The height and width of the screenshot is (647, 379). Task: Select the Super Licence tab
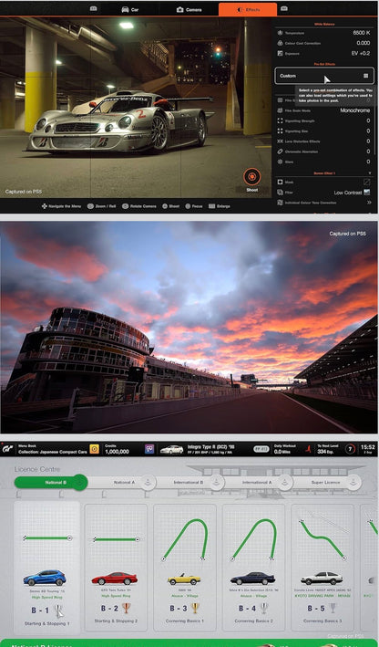(x=326, y=482)
